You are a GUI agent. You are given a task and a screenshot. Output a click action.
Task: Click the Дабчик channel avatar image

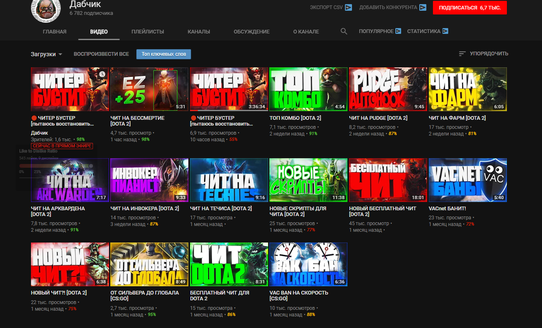pos(46,9)
